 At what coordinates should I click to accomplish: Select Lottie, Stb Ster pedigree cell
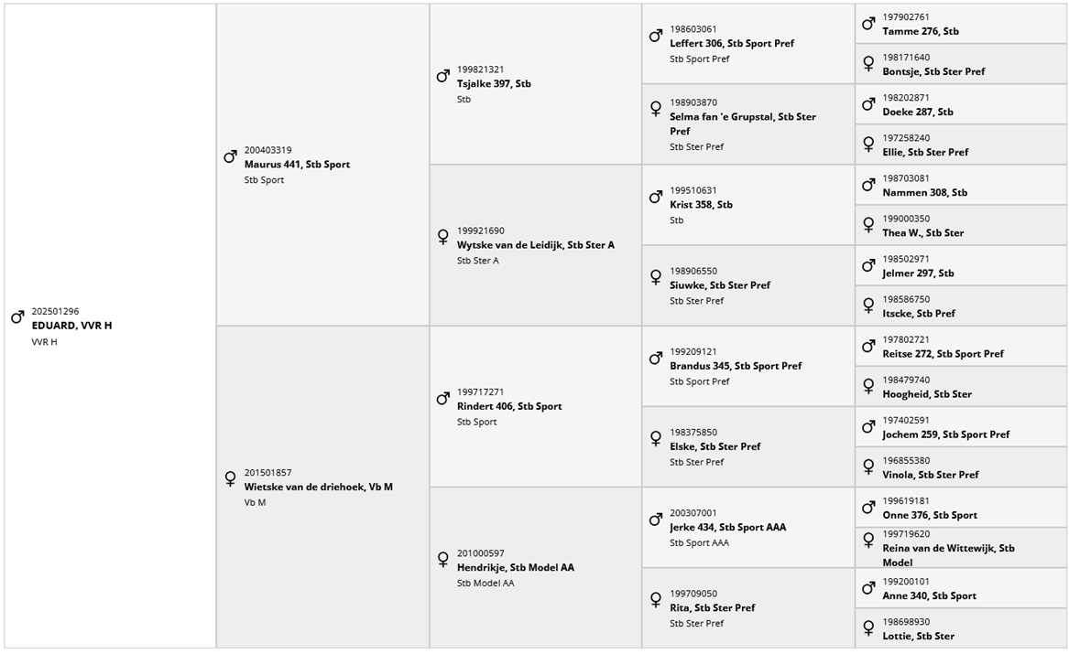(918, 636)
